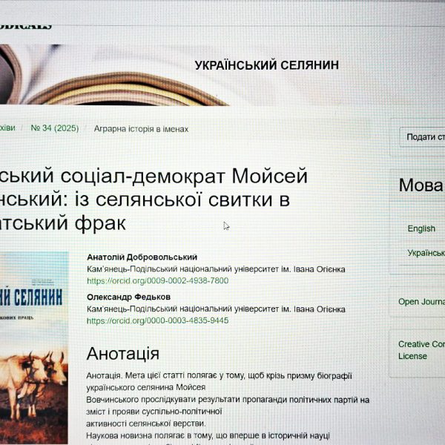Click author name Олександр Федьков

click(x=128, y=297)
